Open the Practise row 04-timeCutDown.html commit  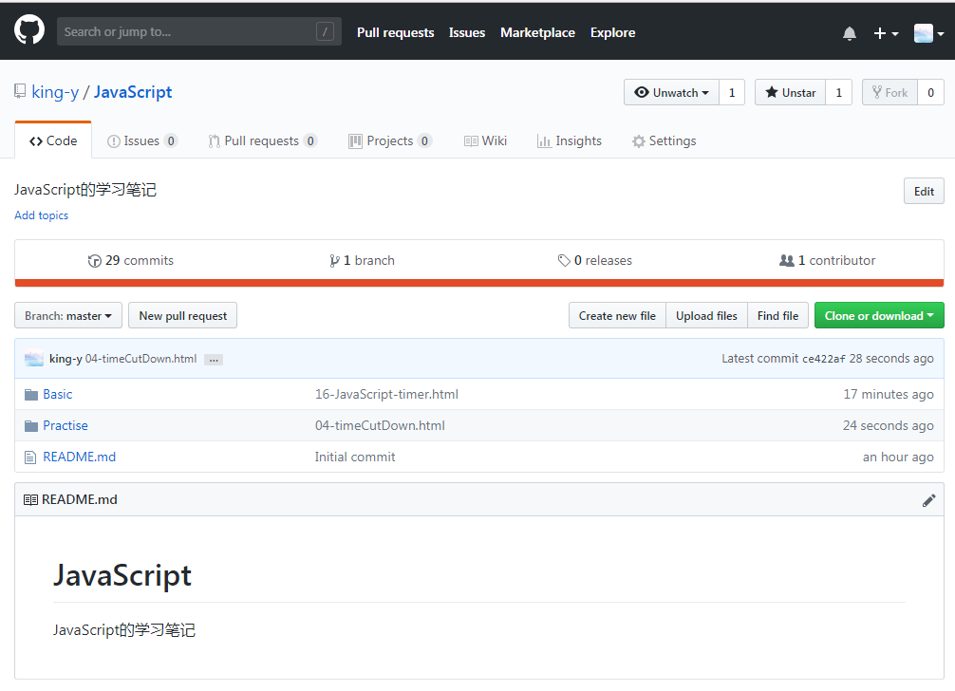click(x=380, y=425)
